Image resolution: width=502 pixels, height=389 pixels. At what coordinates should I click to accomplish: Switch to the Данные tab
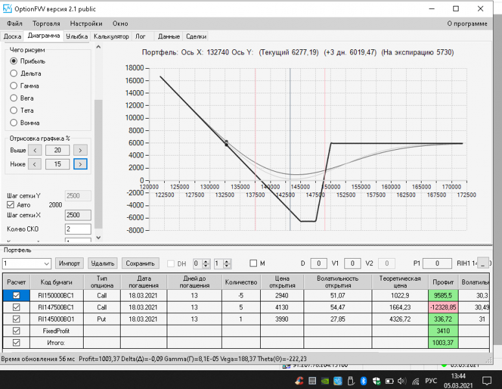[169, 36]
